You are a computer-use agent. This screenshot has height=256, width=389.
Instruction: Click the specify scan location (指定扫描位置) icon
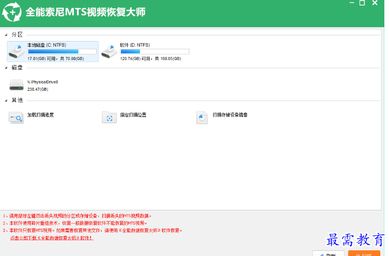(x=109, y=117)
